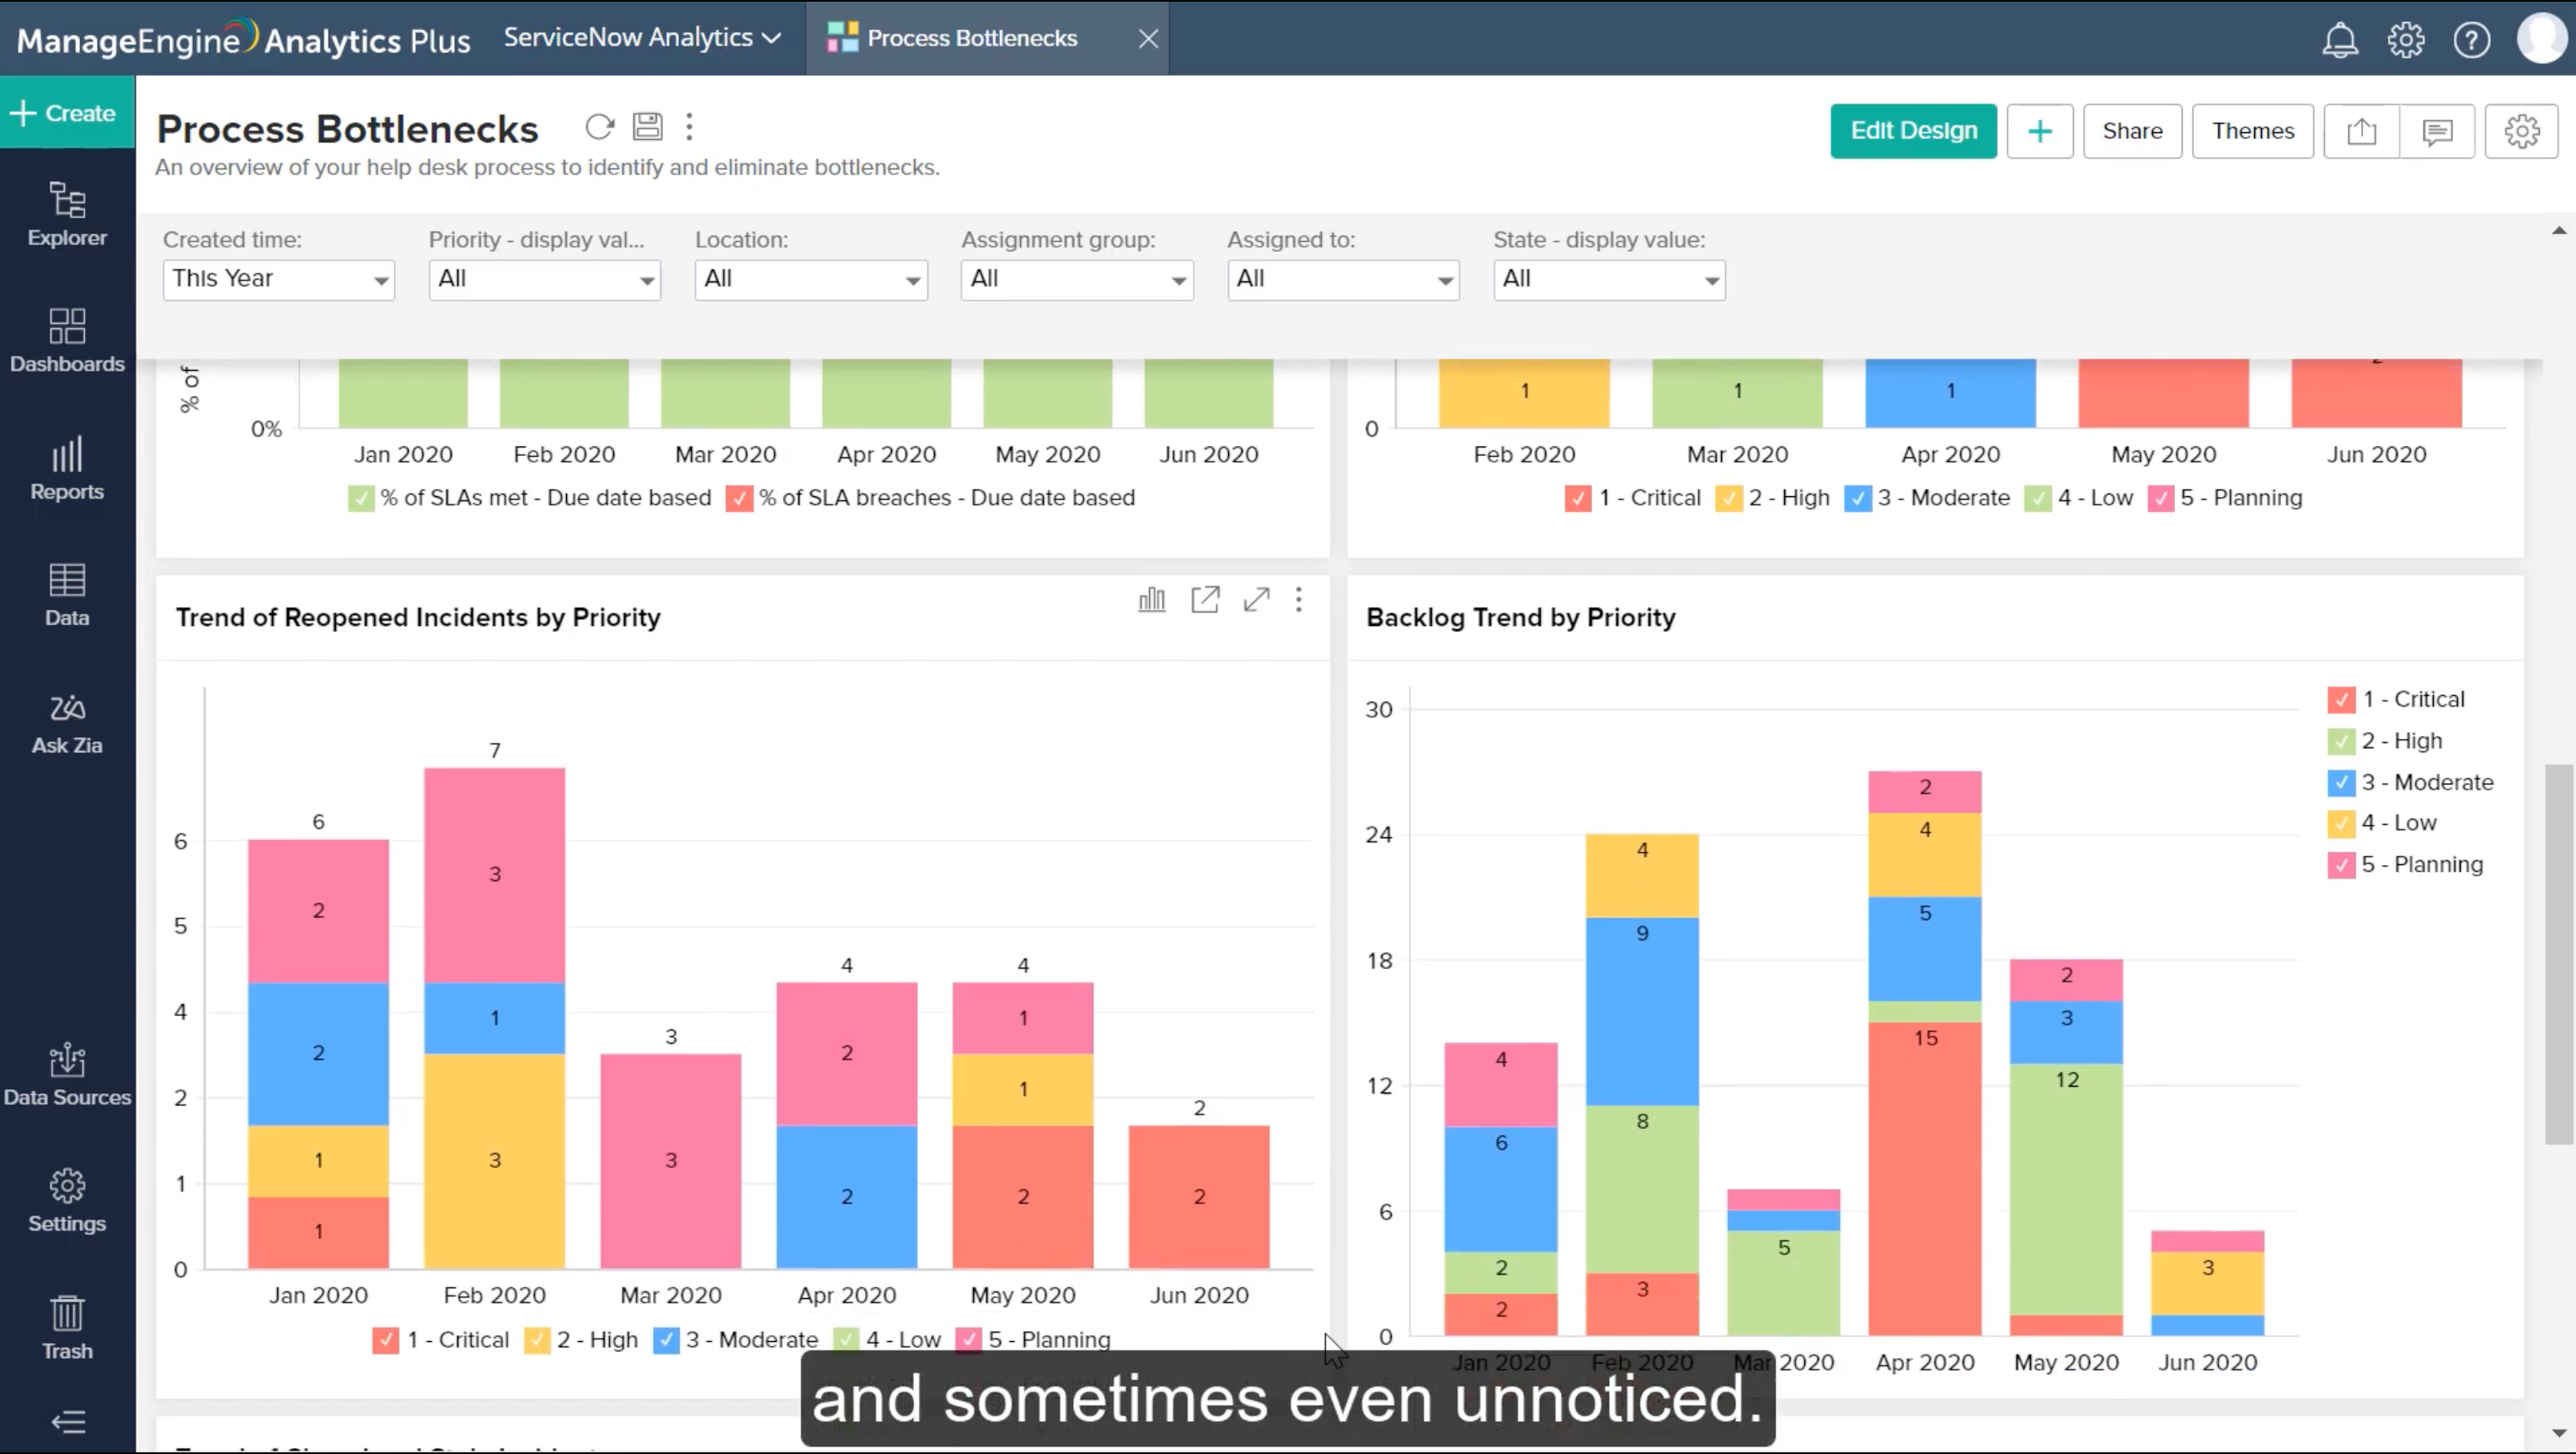Click the chart type icon on the Reopened Incidents widget
Screen dimensions: 2576x1454
tap(1151, 600)
